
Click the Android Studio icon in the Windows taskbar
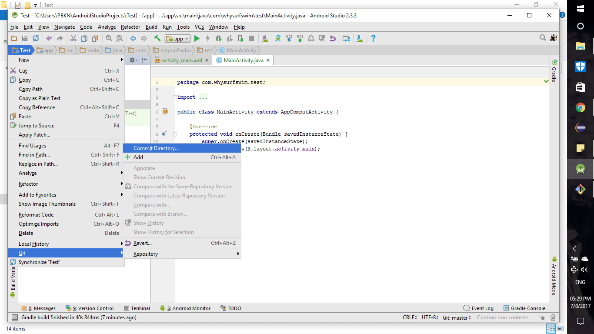[580, 169]
